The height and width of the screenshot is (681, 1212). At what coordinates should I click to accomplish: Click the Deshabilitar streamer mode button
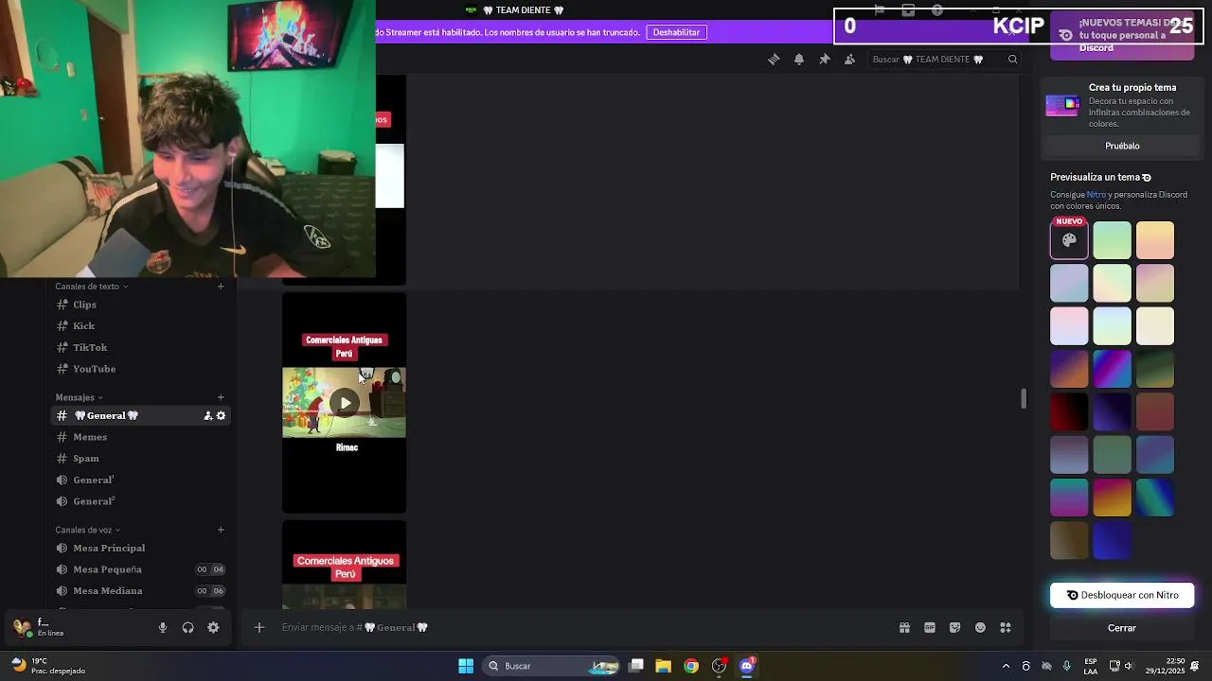[676, 32]
